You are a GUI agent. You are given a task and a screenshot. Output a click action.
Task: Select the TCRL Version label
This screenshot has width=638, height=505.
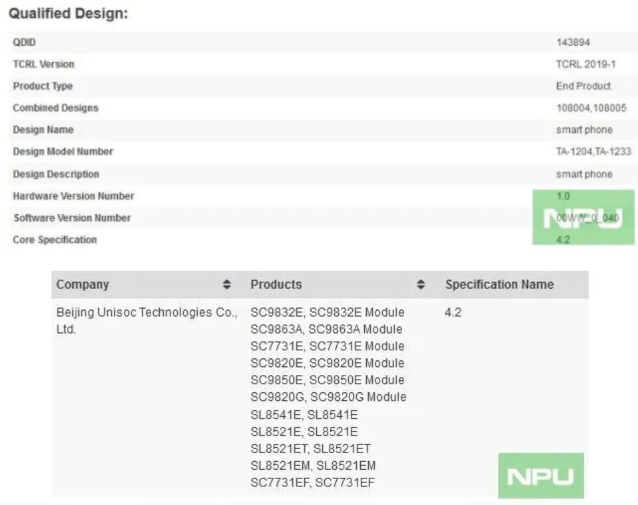pyautogui.click(x=44, y=64)
